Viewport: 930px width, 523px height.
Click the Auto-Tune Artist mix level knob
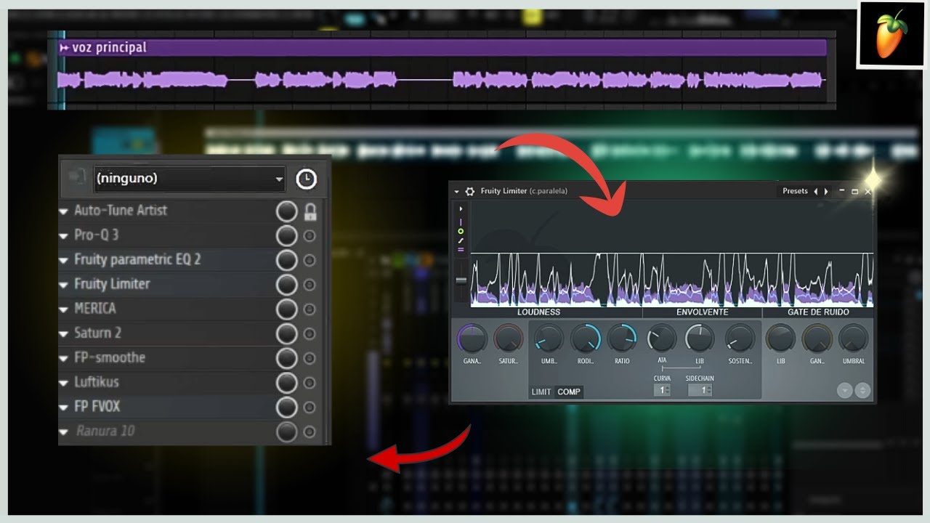tap(287, 211)
